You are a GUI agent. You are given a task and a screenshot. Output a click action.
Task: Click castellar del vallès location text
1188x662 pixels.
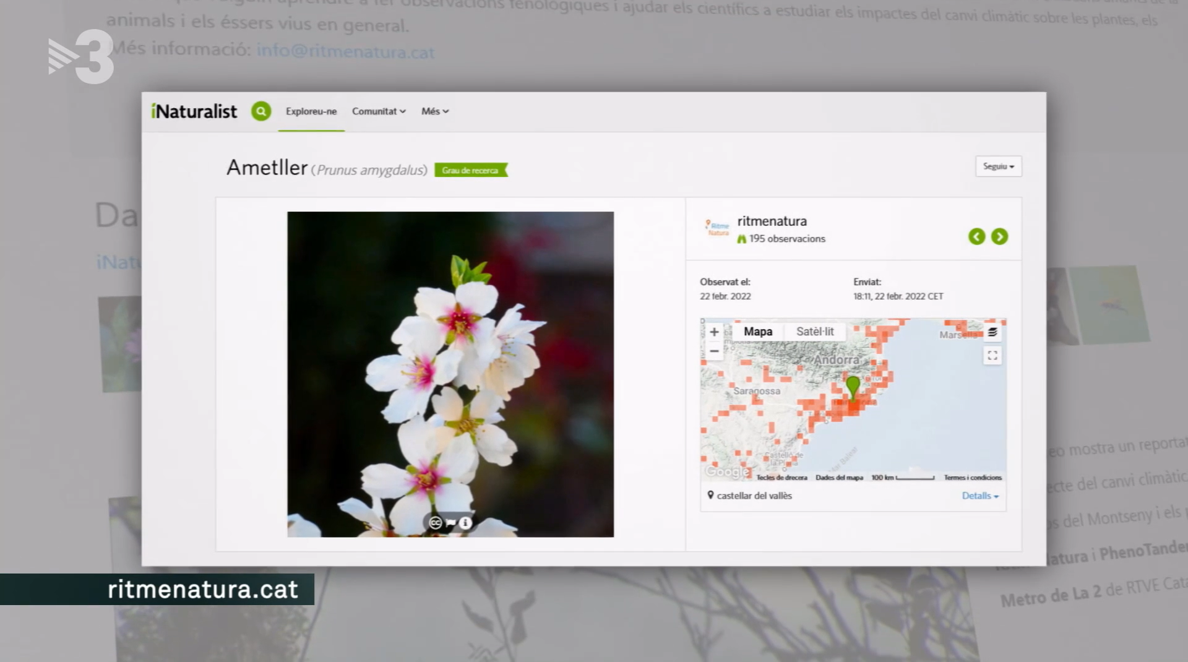point(754,496)
